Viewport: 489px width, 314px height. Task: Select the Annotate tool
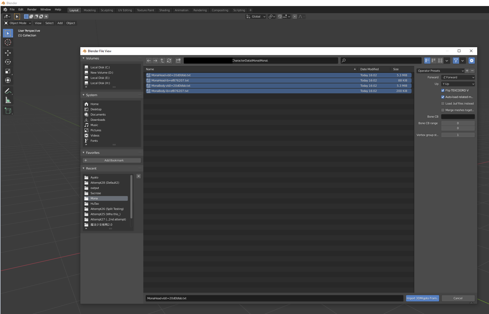pyautogui.click(x=8, y=91)
